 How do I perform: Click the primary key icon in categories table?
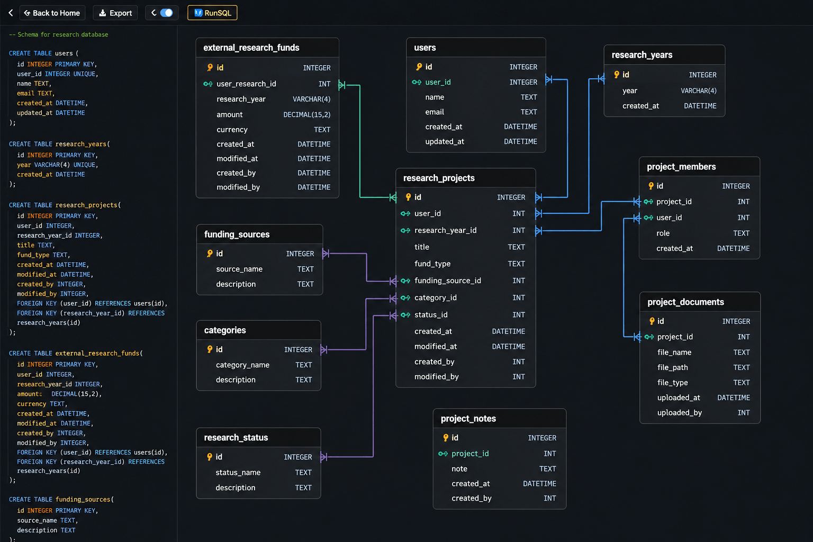coord(210,349)
